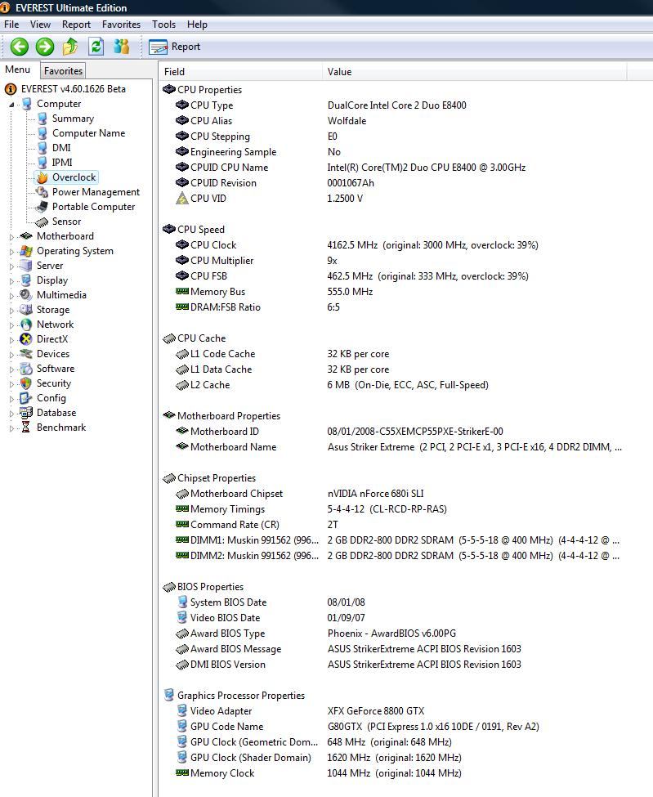This screenshot has height=797, width=653.
Task: Open the Help menu
Action: click(x=197, y=25)
